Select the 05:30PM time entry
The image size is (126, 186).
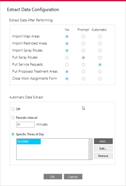coord(29,142)
